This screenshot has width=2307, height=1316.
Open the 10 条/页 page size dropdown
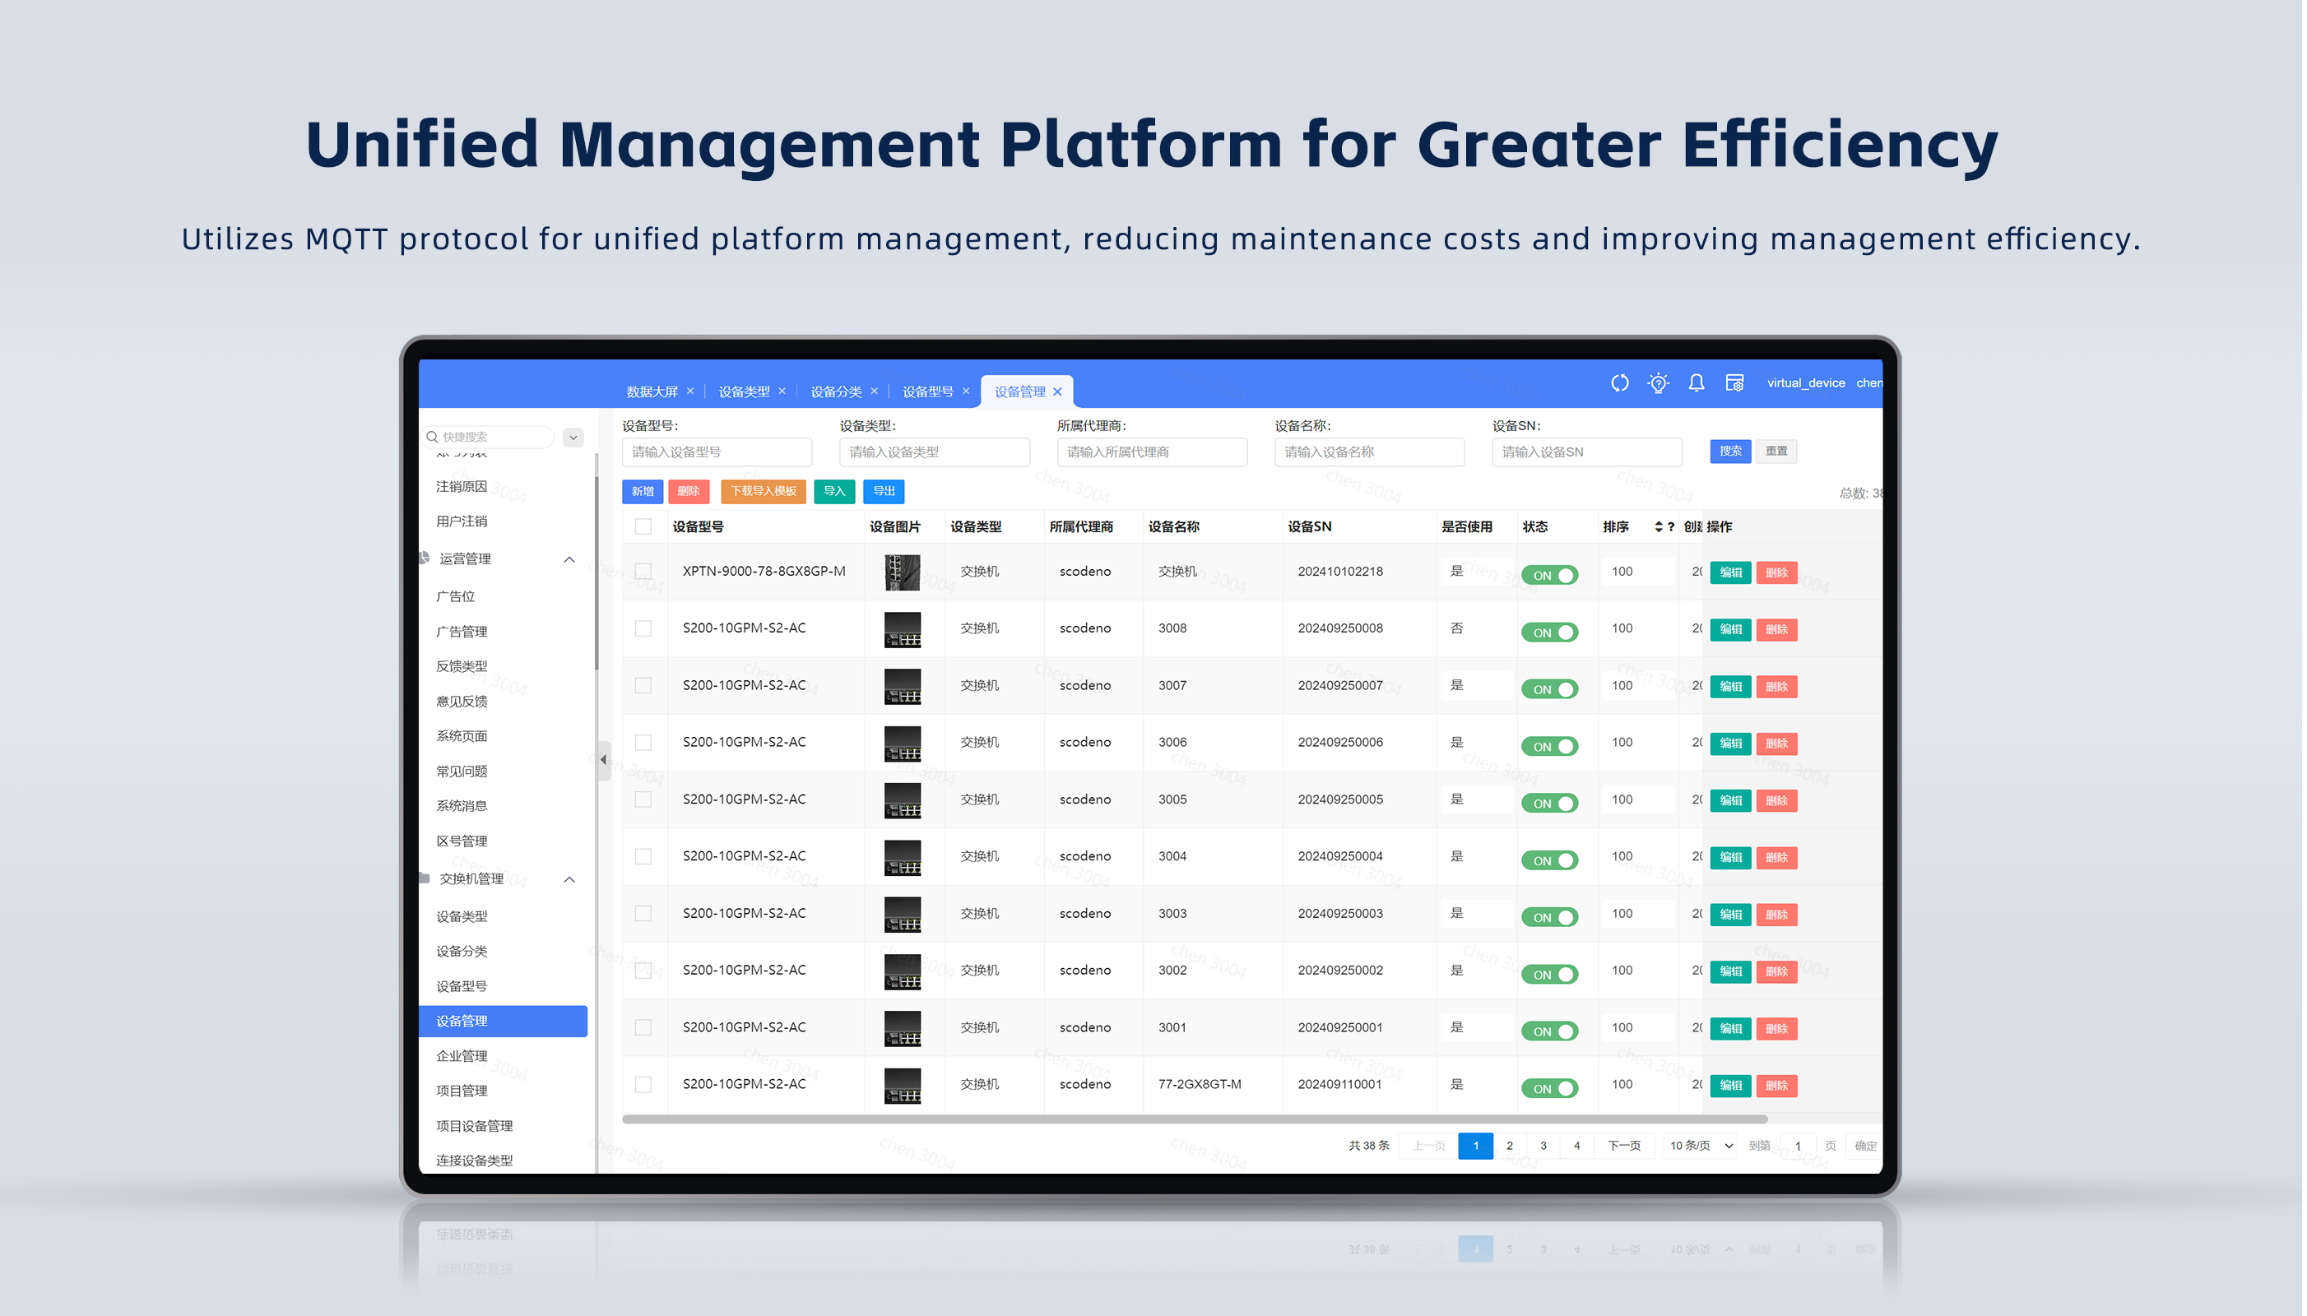tap(1700, 1145)
